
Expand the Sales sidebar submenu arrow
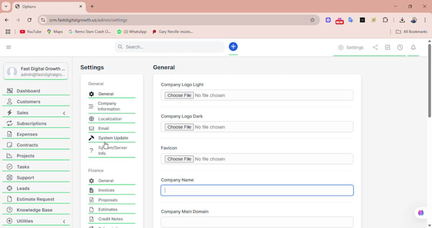click(x=64, y=113)
